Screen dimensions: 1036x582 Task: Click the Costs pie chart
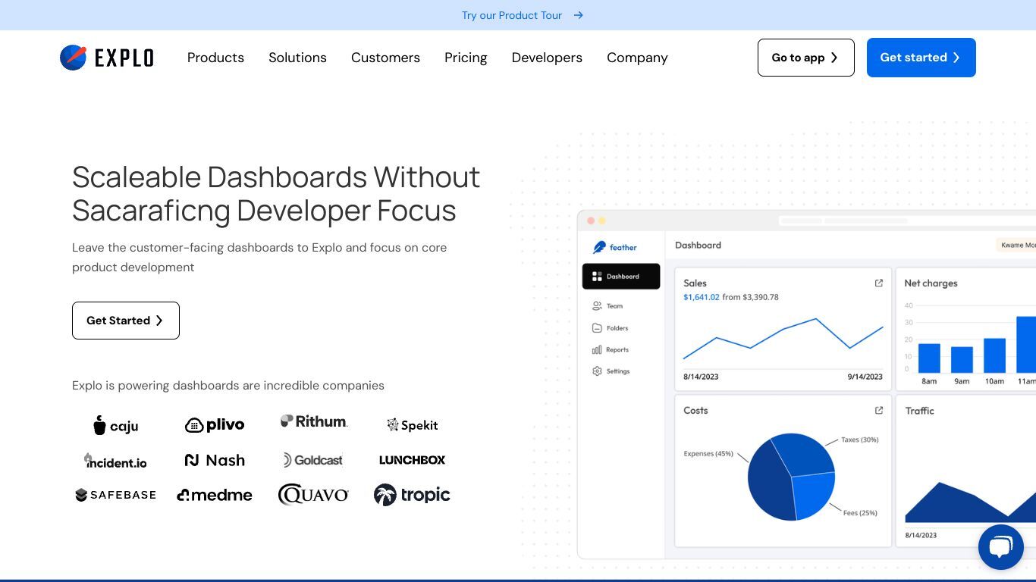tap(791, 477)
